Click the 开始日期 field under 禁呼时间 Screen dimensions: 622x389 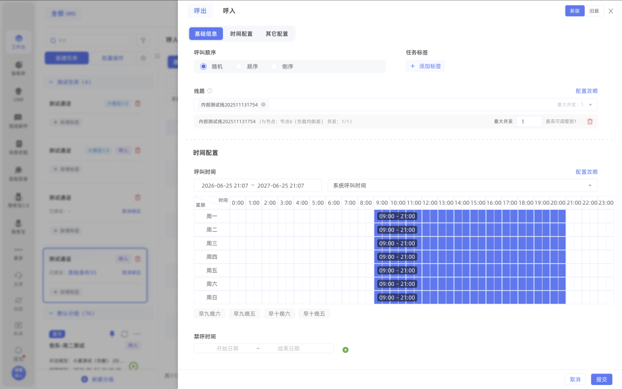[227, 349]
